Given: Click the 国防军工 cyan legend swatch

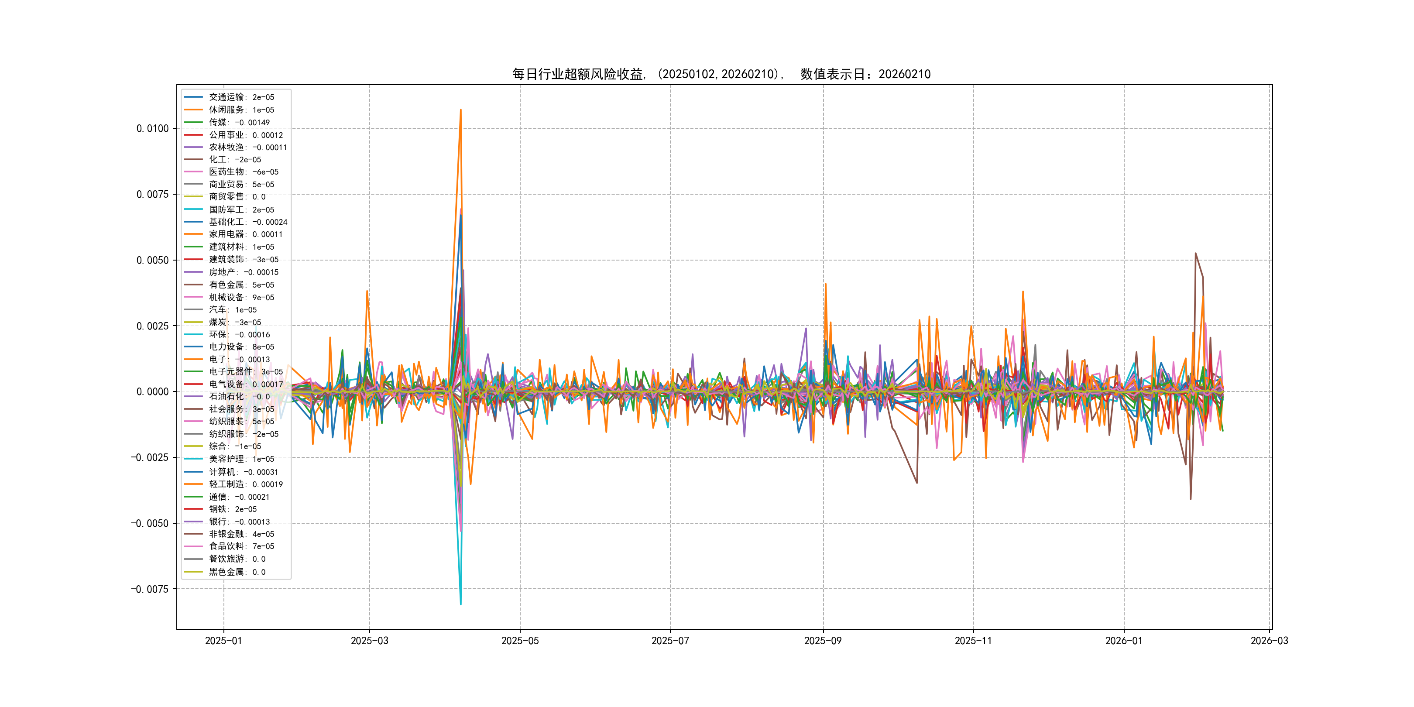Looking at the screenshot, I should point(193,209).
